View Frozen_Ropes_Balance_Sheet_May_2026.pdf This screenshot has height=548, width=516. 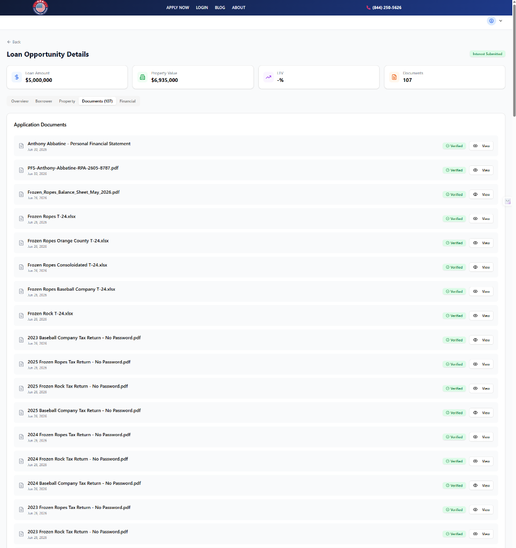(x=481, y=194)
